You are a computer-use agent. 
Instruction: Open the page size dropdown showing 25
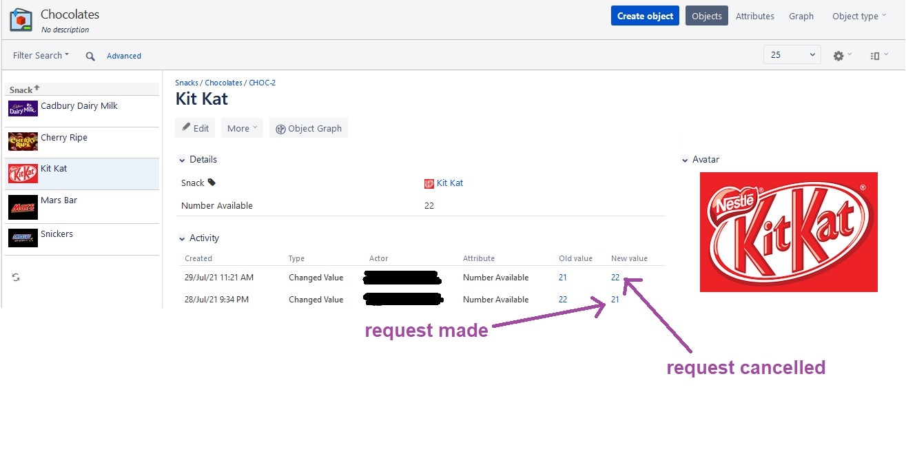791,54
